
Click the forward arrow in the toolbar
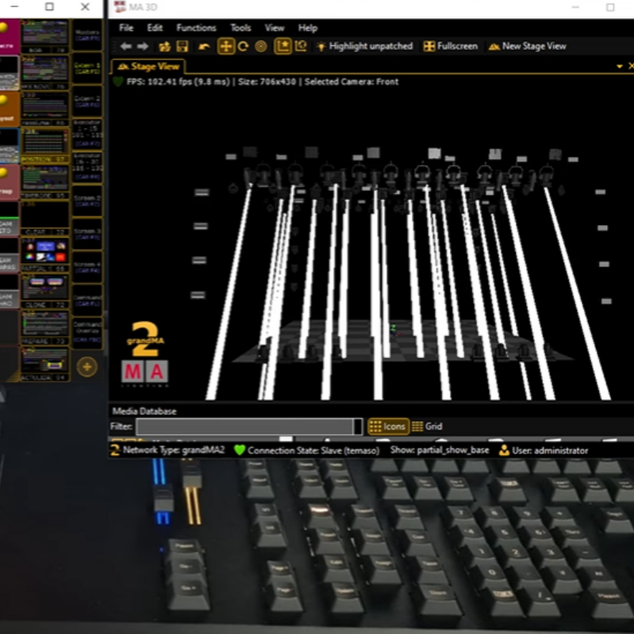click(143, 47)
